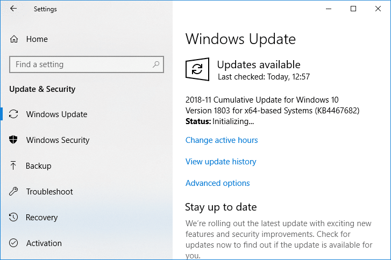Open the Recovery settings page

(41, 218)
